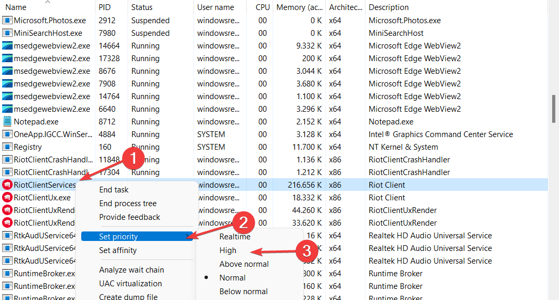Screen dimensions: 559x300
Task: Click the OneApp.IGCC.WinService process icon
Action: [7, 134]
